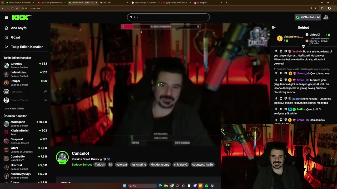Open Desperal recommended channel
This screenshot has width=337, height=189.
25,141
